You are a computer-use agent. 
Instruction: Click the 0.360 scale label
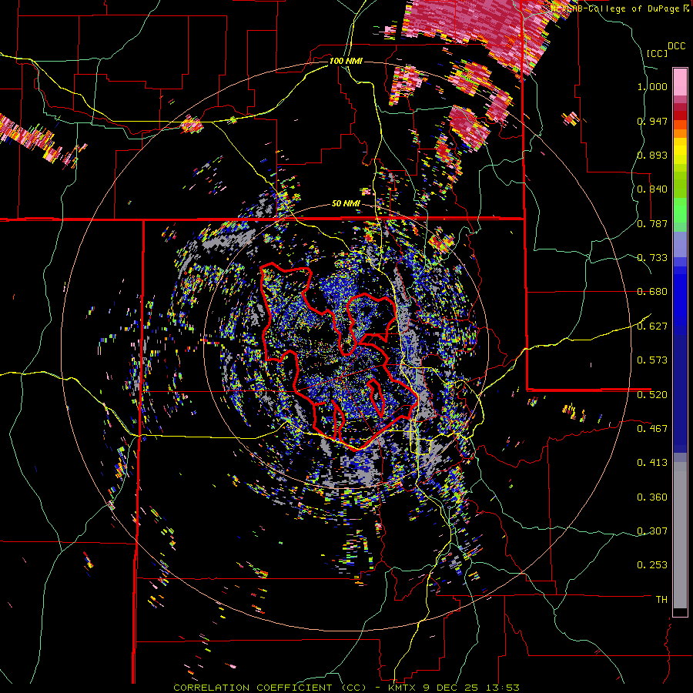click(652, 497)
